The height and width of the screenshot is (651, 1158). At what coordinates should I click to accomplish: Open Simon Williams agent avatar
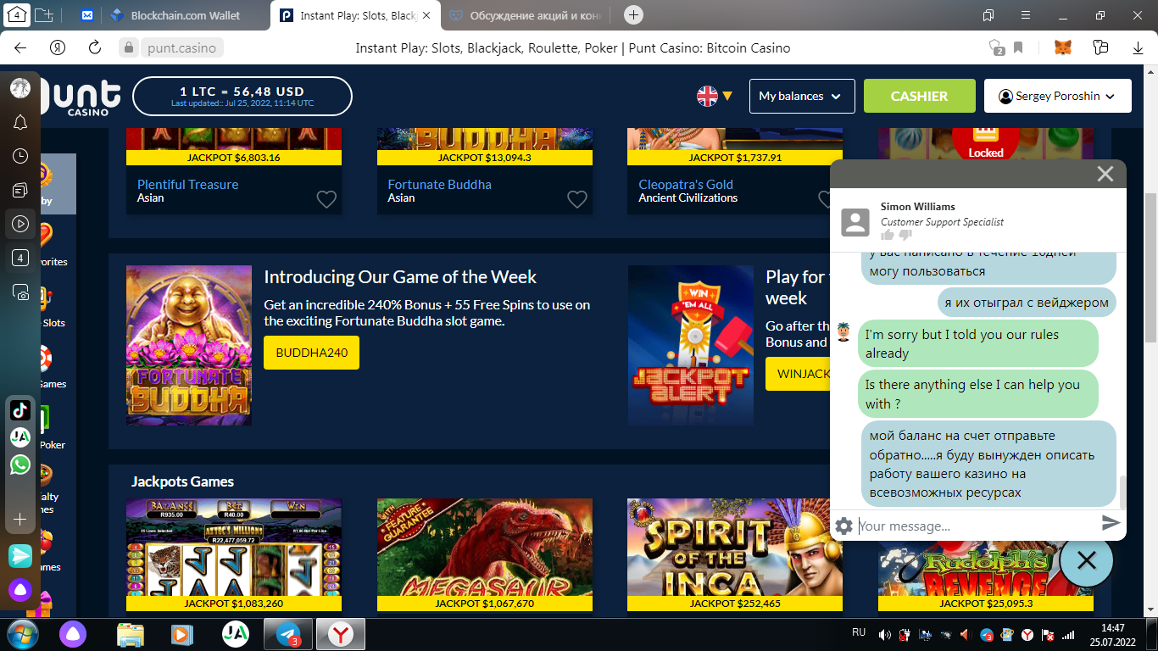tap(855, 222)
